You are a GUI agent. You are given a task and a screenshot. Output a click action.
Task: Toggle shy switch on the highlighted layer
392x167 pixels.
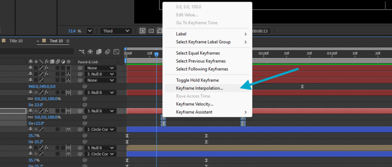[x=31, y=111]
